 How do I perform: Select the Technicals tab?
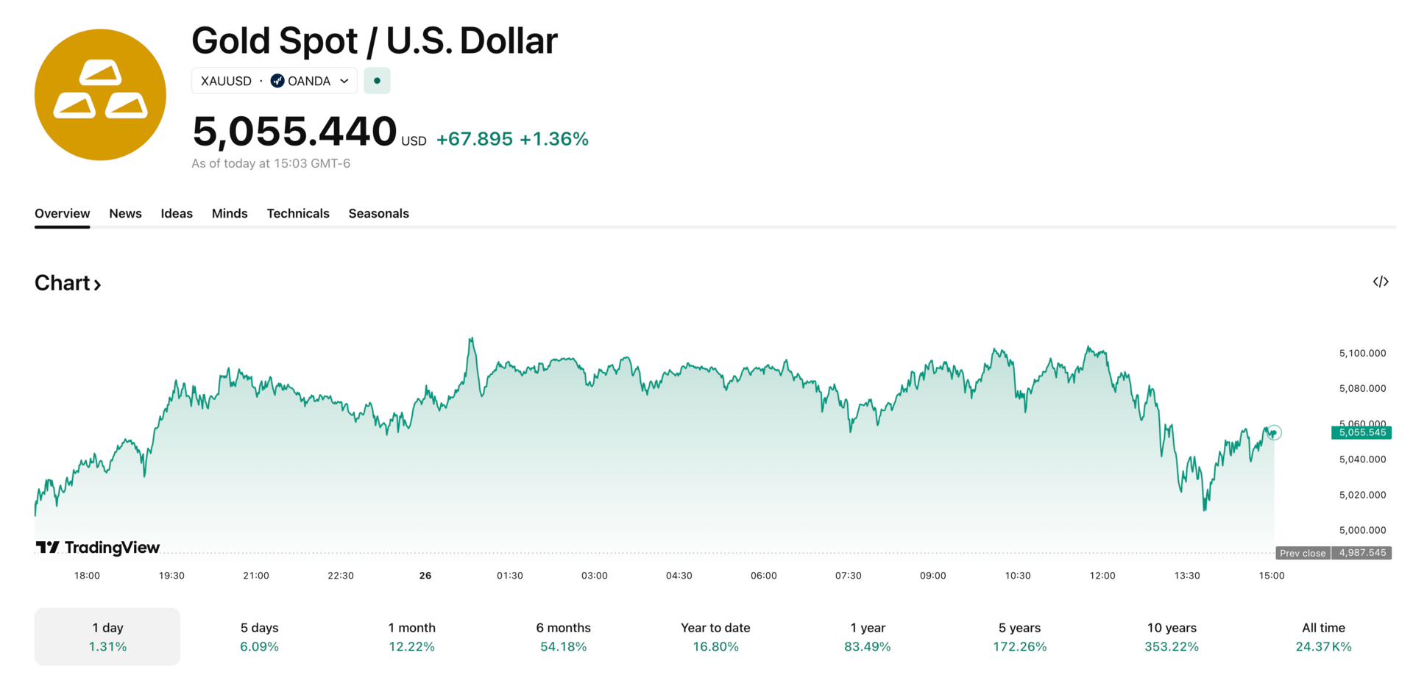pos(298,214)
